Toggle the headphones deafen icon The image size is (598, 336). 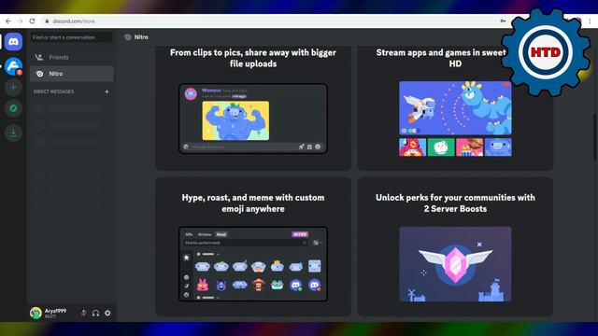(95, 314)
